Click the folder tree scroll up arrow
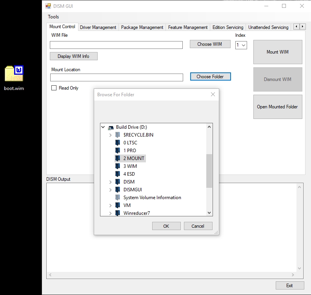The width and height of the screenshot is (311, 295). 209,127
